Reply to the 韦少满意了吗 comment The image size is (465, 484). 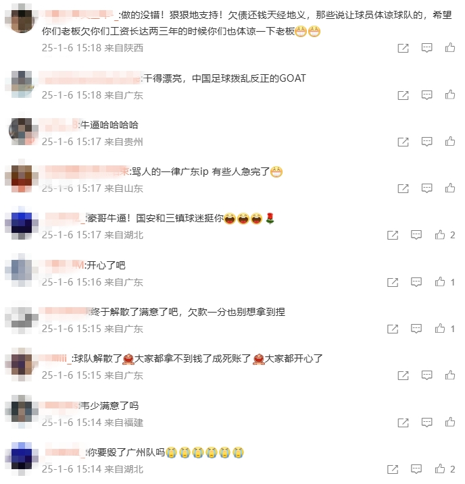tap(426, 423)
